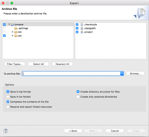The height and width of the screenshot is (137, 149).
Task: Cancel the export dialog
Action: point(115,131)
